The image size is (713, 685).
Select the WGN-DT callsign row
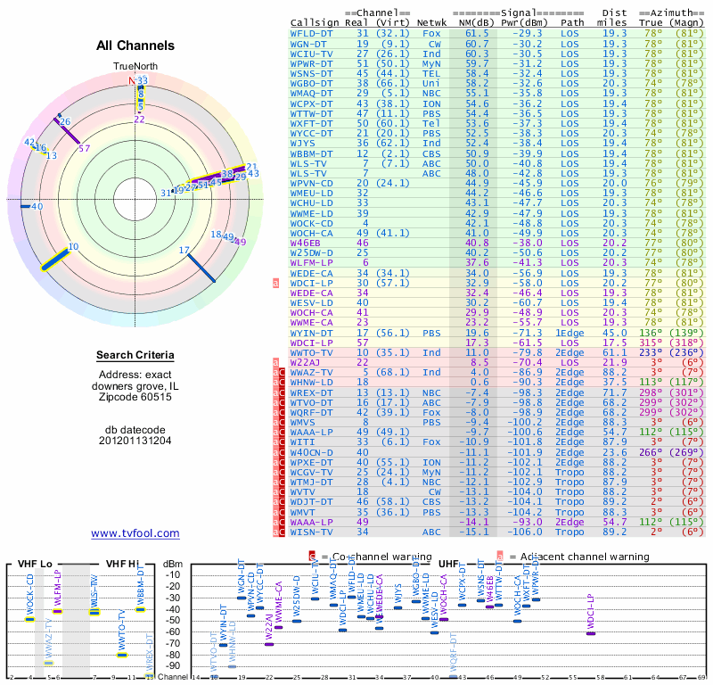pos(309,42)
